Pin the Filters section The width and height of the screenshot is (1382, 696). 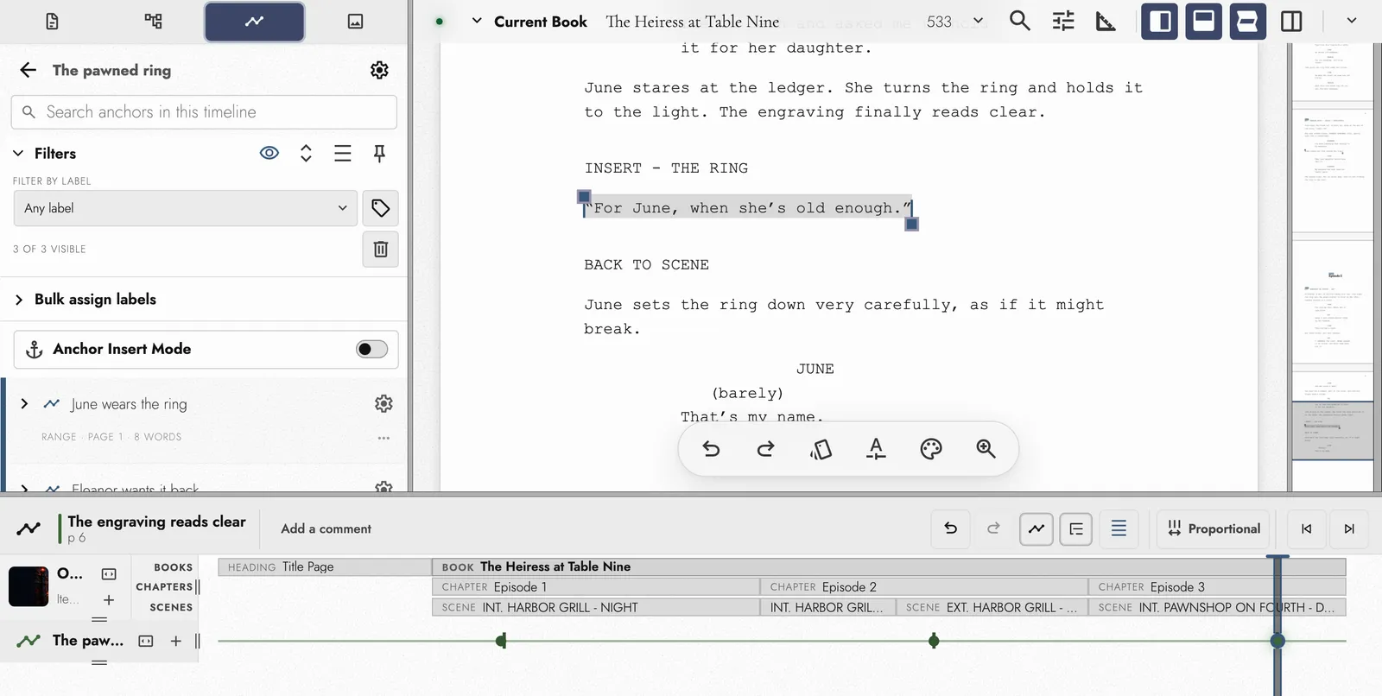click(379, 153)
